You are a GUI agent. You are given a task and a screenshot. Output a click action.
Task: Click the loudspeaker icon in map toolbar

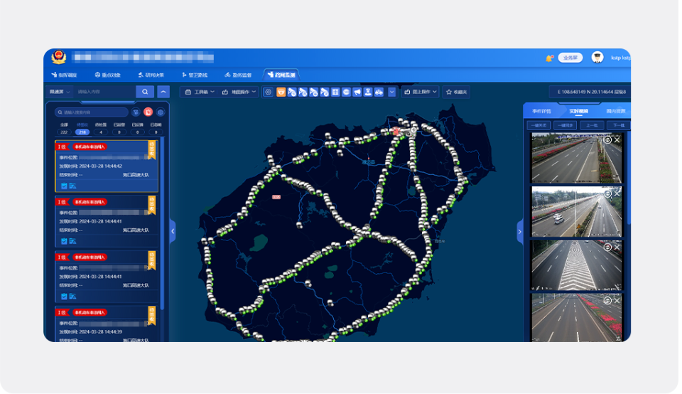click(357, 92)
